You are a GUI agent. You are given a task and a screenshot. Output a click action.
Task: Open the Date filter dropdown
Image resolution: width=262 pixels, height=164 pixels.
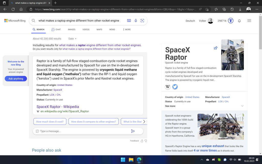point(72,39)
